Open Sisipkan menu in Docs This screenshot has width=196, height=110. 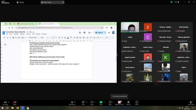pyautogui.click(x=22, y=34)
